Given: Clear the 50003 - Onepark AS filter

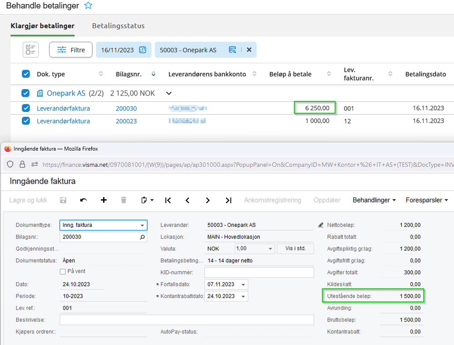Looking at the screenshot, I should (249, 50).
